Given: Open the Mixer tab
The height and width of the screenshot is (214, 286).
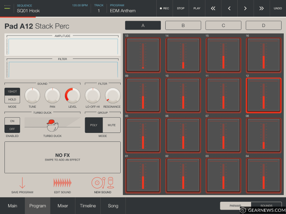Looking at the screenshot, I should [x=63, y=206].
